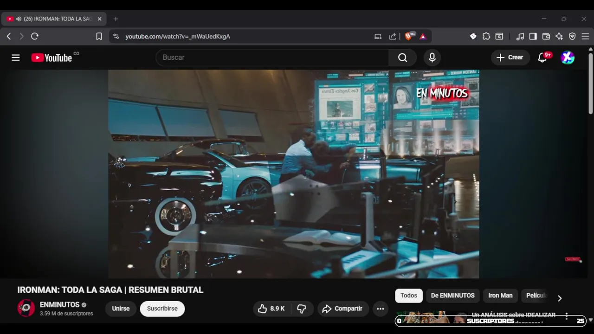Image resolution: width=594 pixels, height=334 pixels.
Task: Like the video with thumbs up
Action: point(271,308)
